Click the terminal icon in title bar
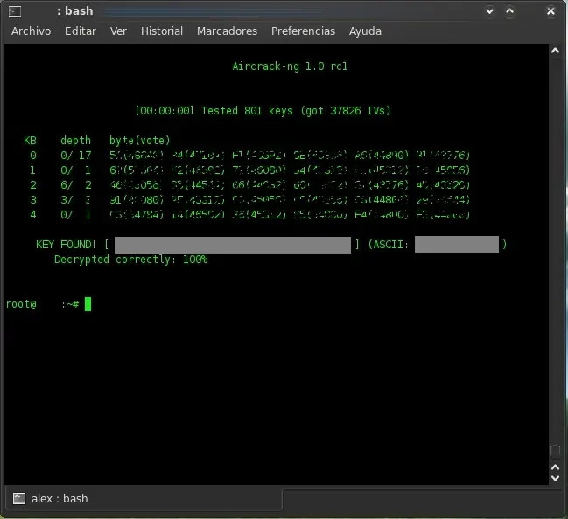 click(15, 11)
